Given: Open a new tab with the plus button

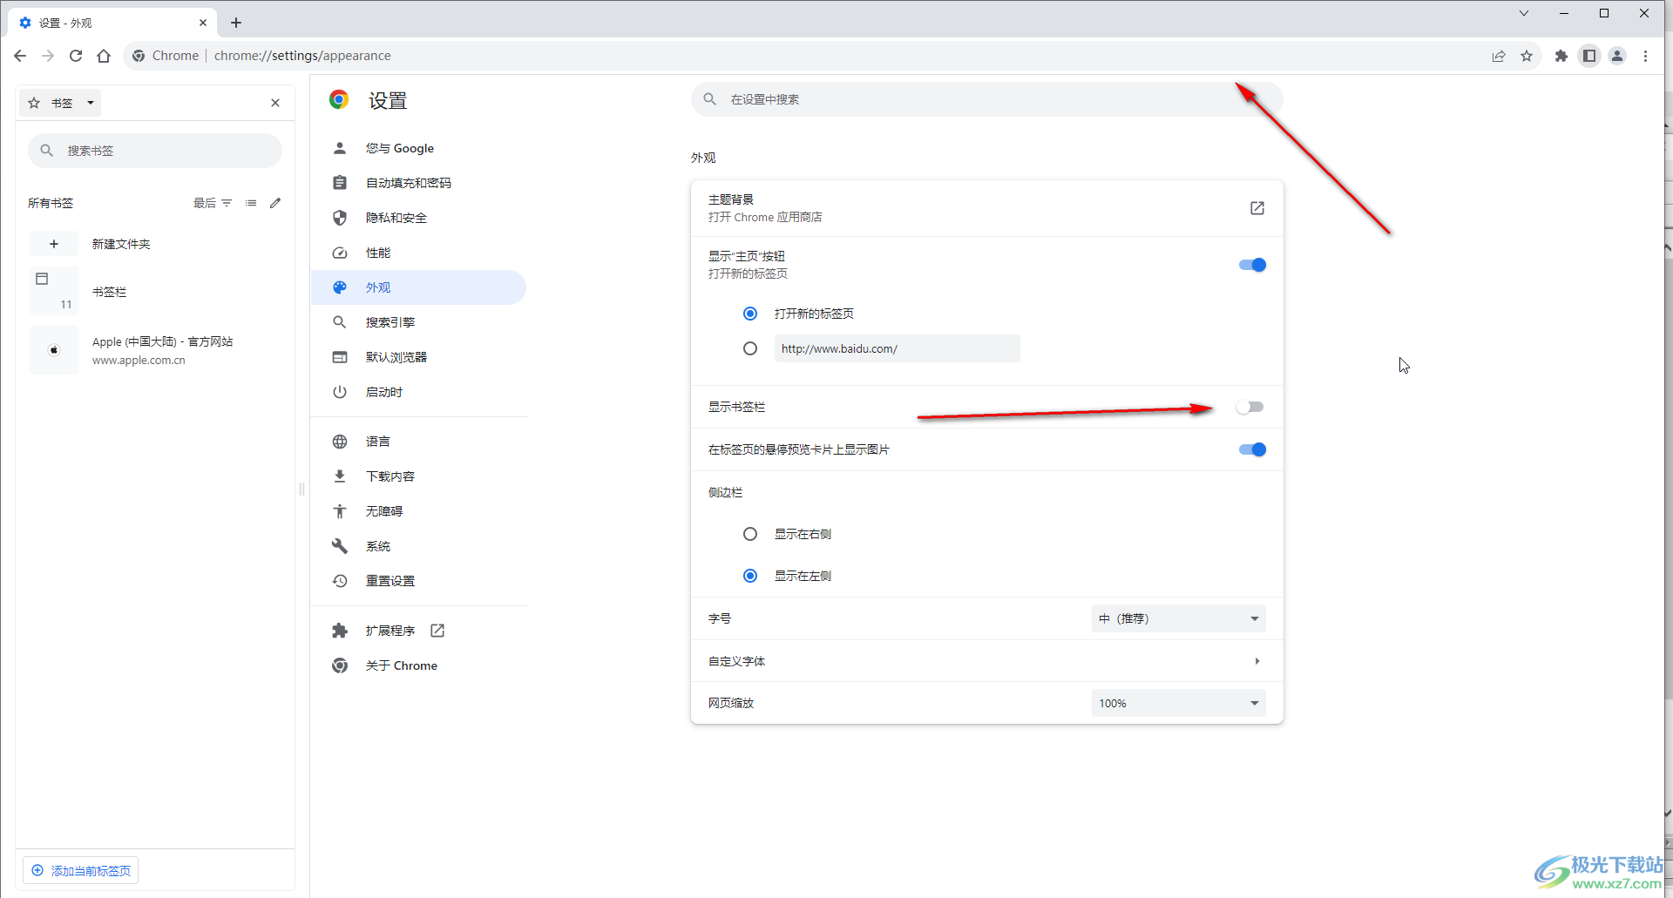Looking at the screenshot, I should coord(236,23).
